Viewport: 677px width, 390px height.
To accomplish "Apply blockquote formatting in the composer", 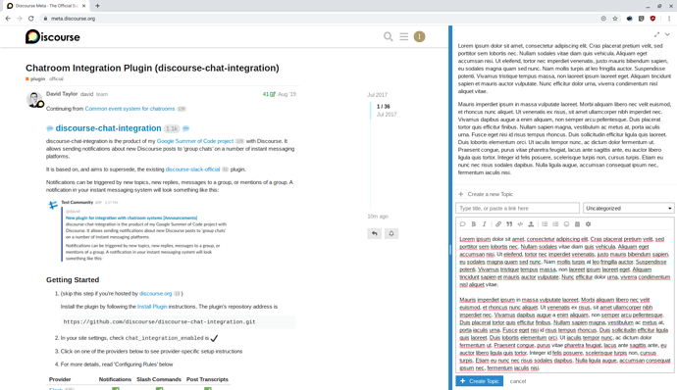I will coord(509,223).
